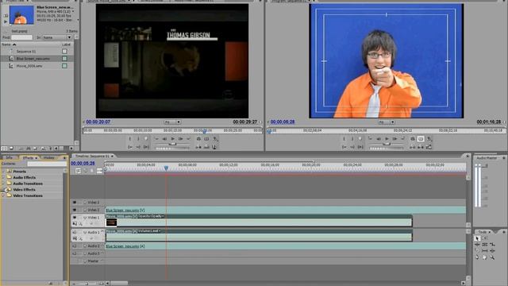Viewport: 508px width, 286px height.
Task: Hide the Video 1 track output
Action: coord(74,218)
